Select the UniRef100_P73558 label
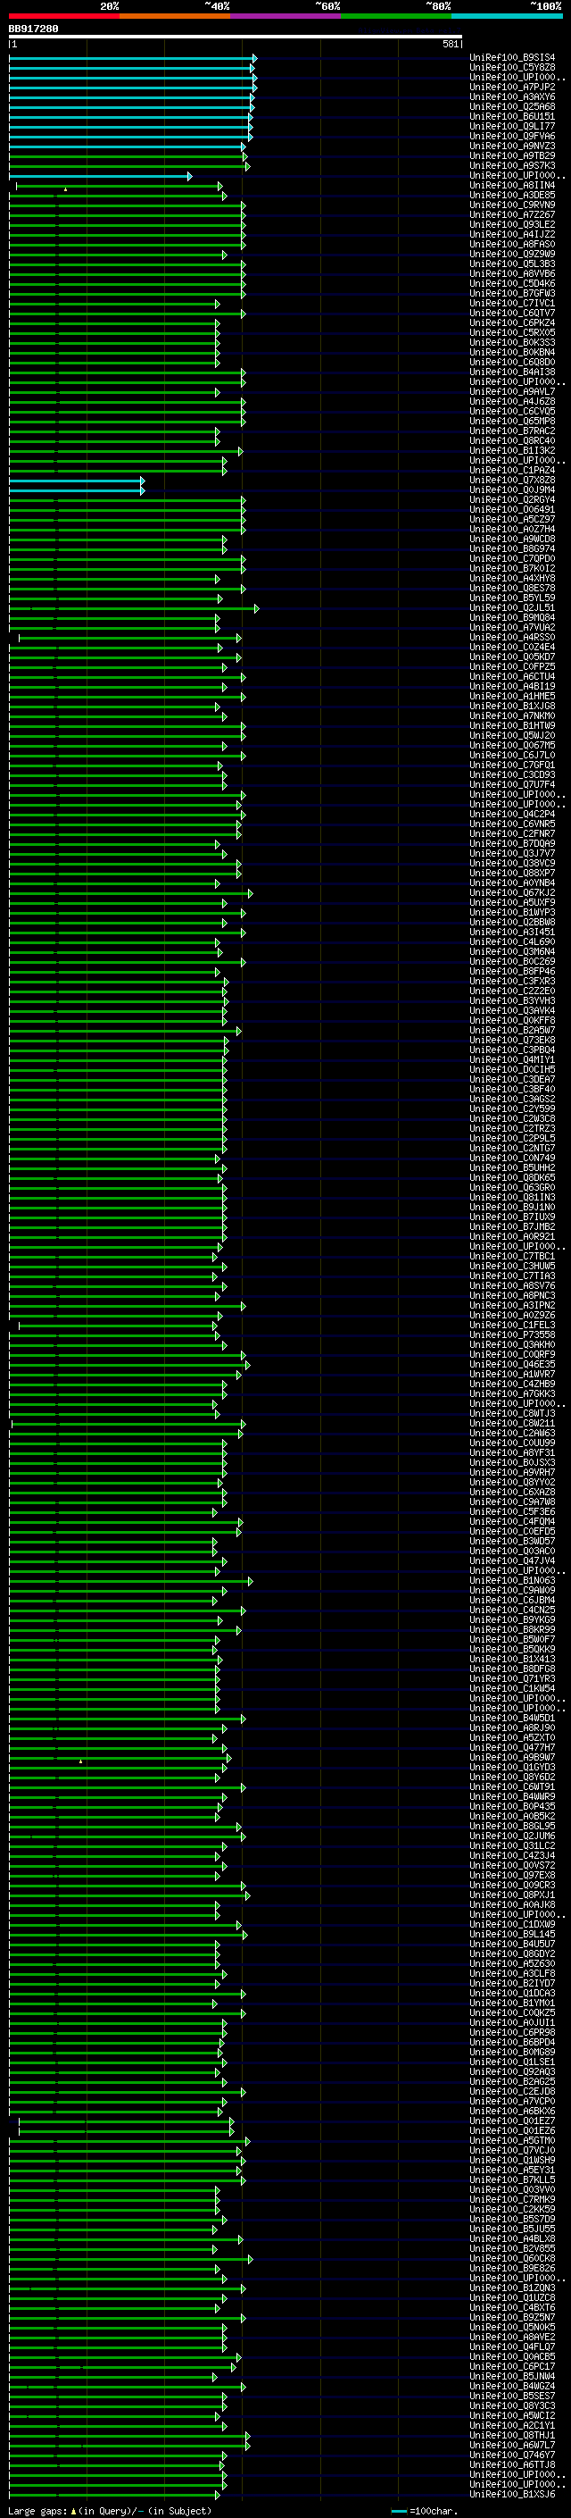 pyautogui.click(x=512, y=1335)
